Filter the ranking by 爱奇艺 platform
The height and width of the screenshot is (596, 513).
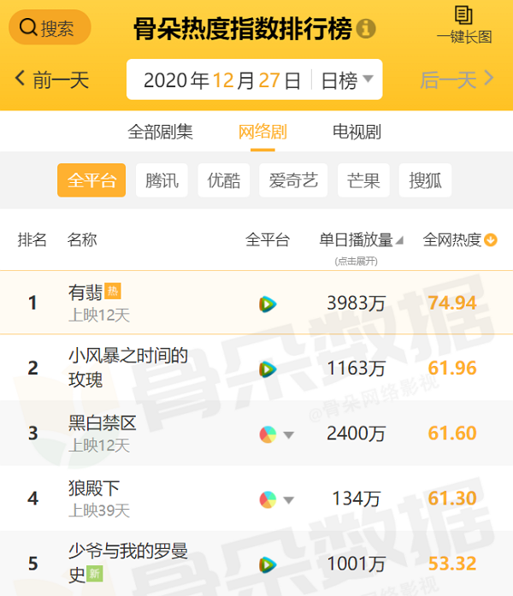pos(293,180)
